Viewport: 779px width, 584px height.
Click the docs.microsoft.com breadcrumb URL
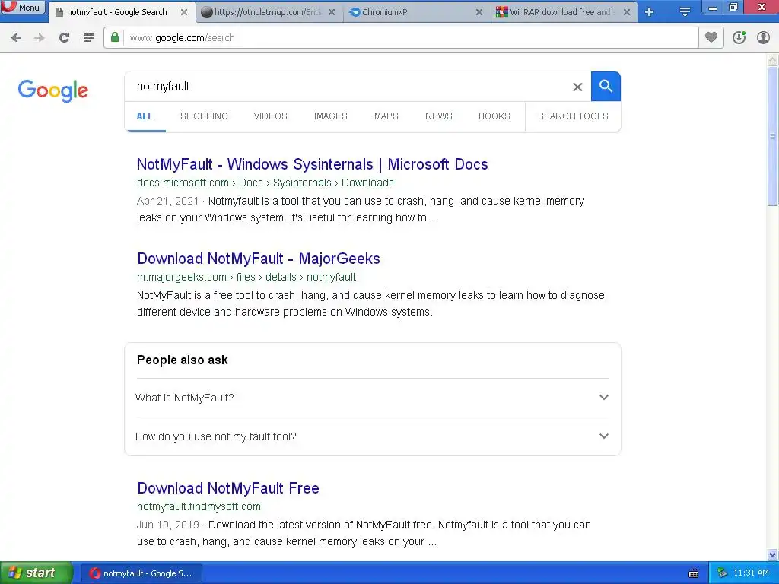pos(265,182)
